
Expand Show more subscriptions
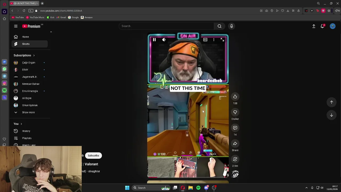click(x=30, y=112)
